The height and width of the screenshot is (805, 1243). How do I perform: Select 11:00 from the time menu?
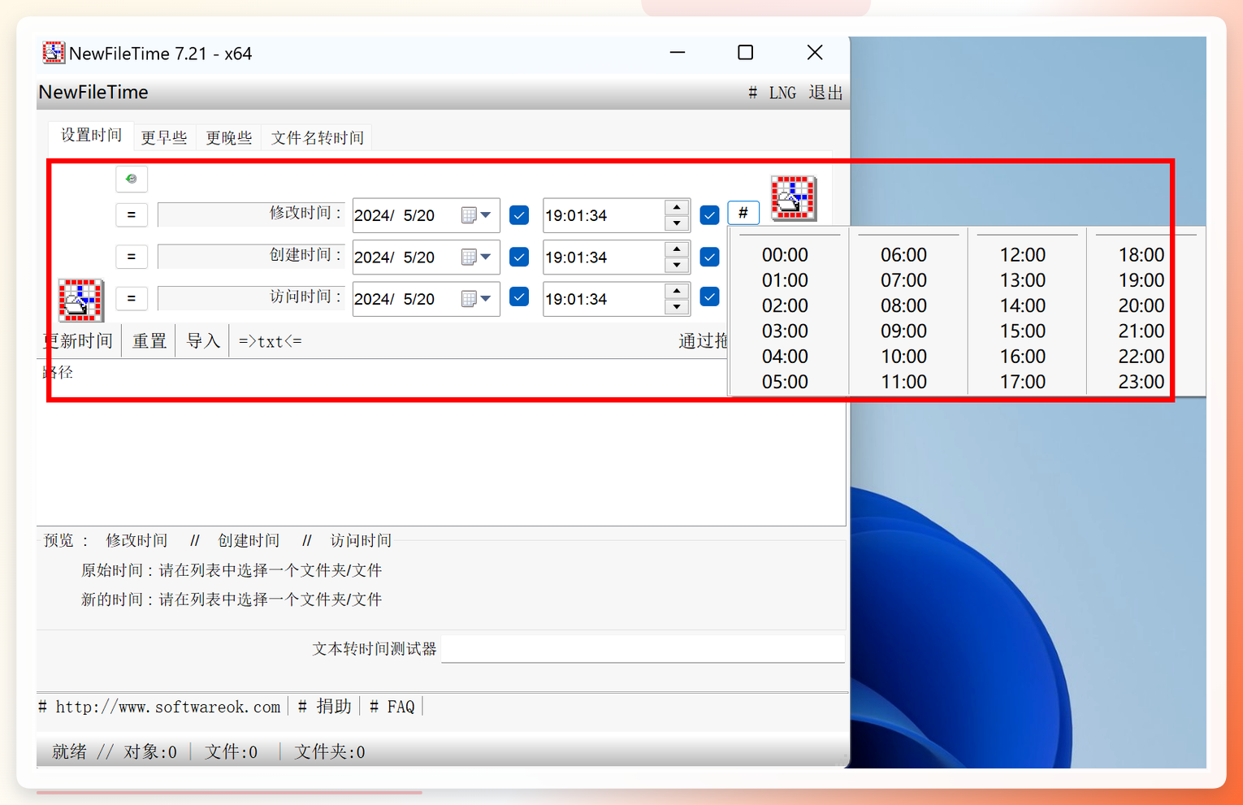tap(903, 382)
